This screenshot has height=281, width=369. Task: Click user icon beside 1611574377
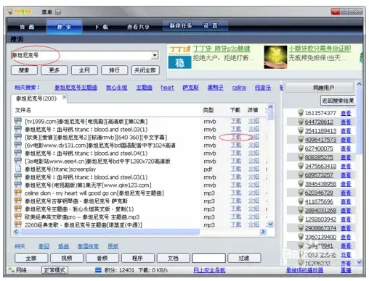pos(301,113)
